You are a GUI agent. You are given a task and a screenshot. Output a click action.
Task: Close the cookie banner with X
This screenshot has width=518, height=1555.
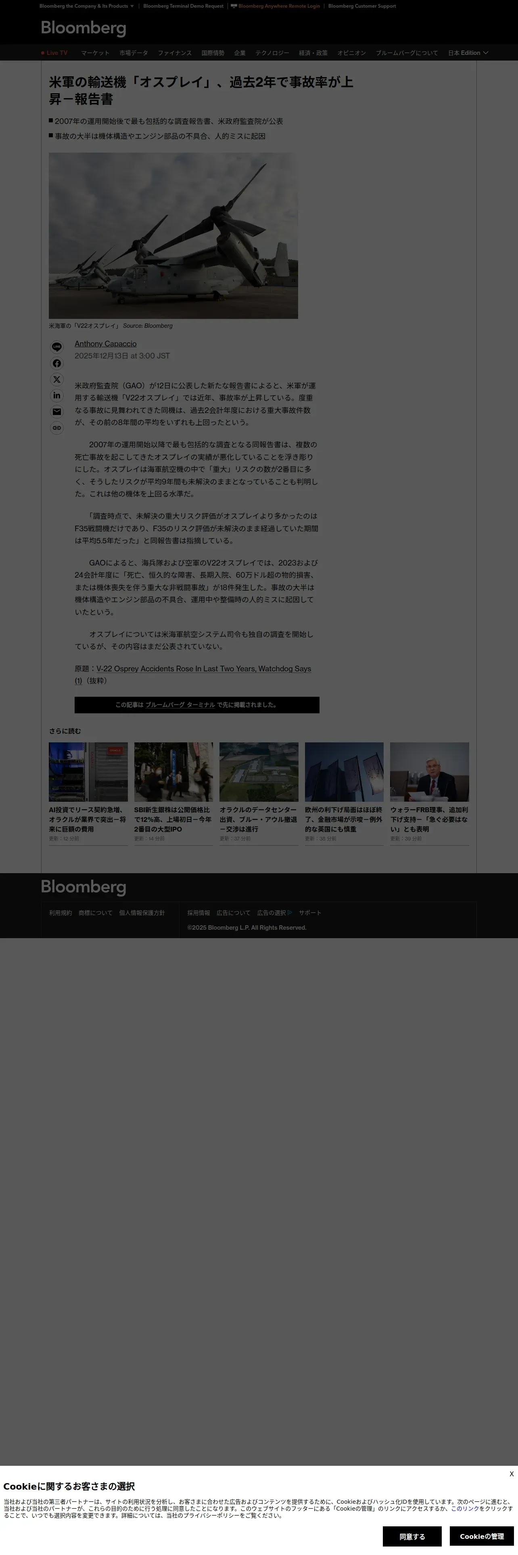(x=512, y=1473)
